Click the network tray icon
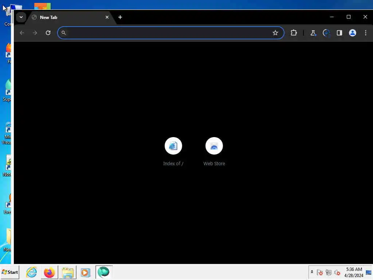Image resolution: width=373 pixels, height=280 pixels. [x=329, y=272]
